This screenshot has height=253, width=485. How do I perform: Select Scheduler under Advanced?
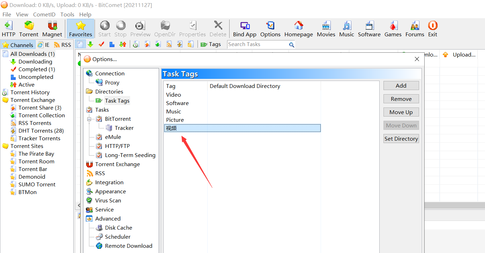tap(118, 237)
